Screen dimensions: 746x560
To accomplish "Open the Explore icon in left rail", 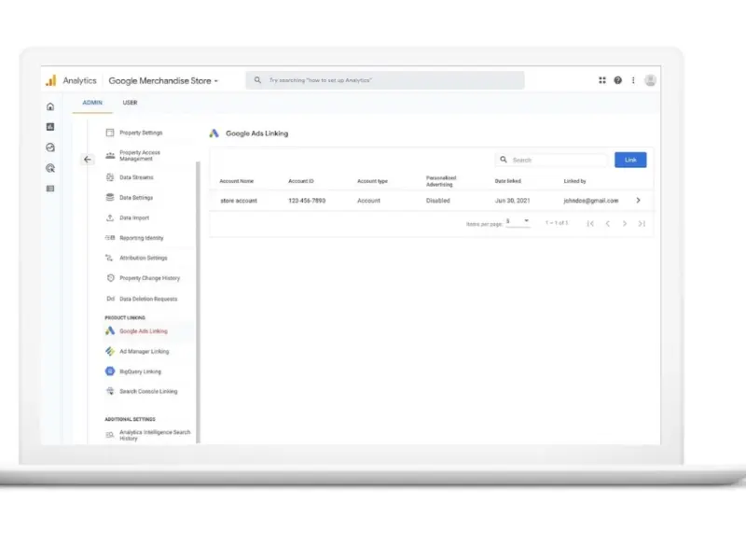I will pos(50,147).
